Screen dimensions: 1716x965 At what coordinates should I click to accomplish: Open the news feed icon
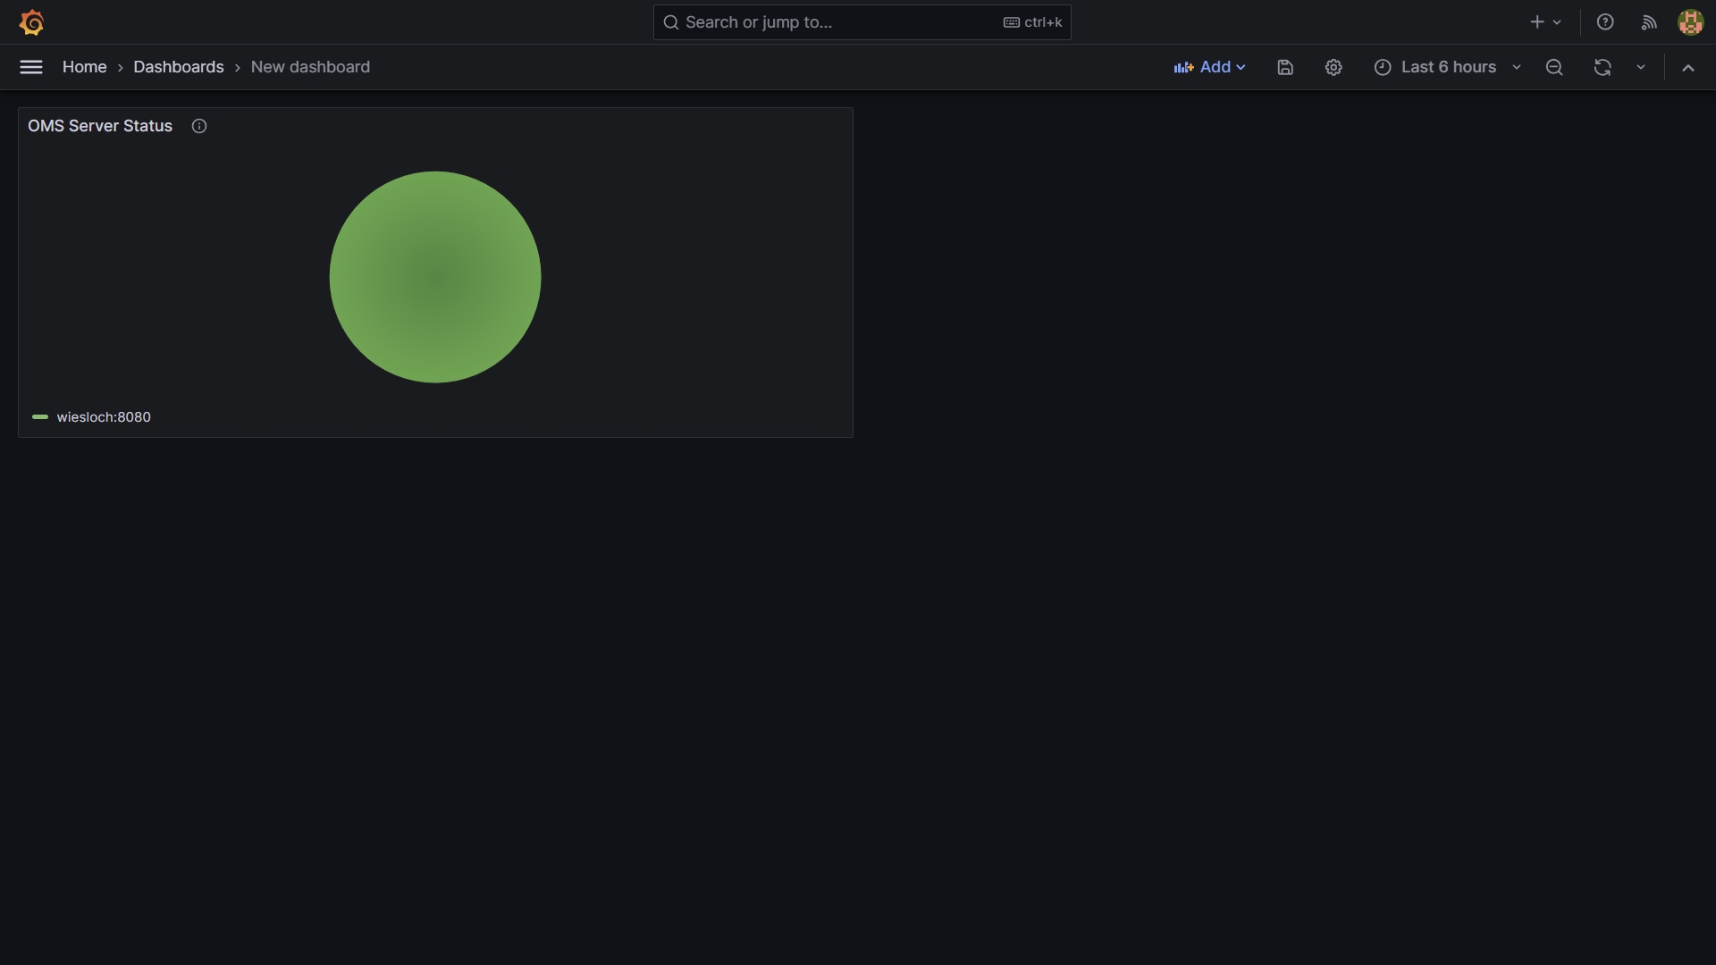1649,22
